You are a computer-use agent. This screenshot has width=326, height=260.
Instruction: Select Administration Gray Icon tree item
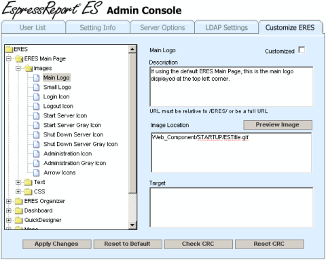pyautogui.click(x=75, y=164)
